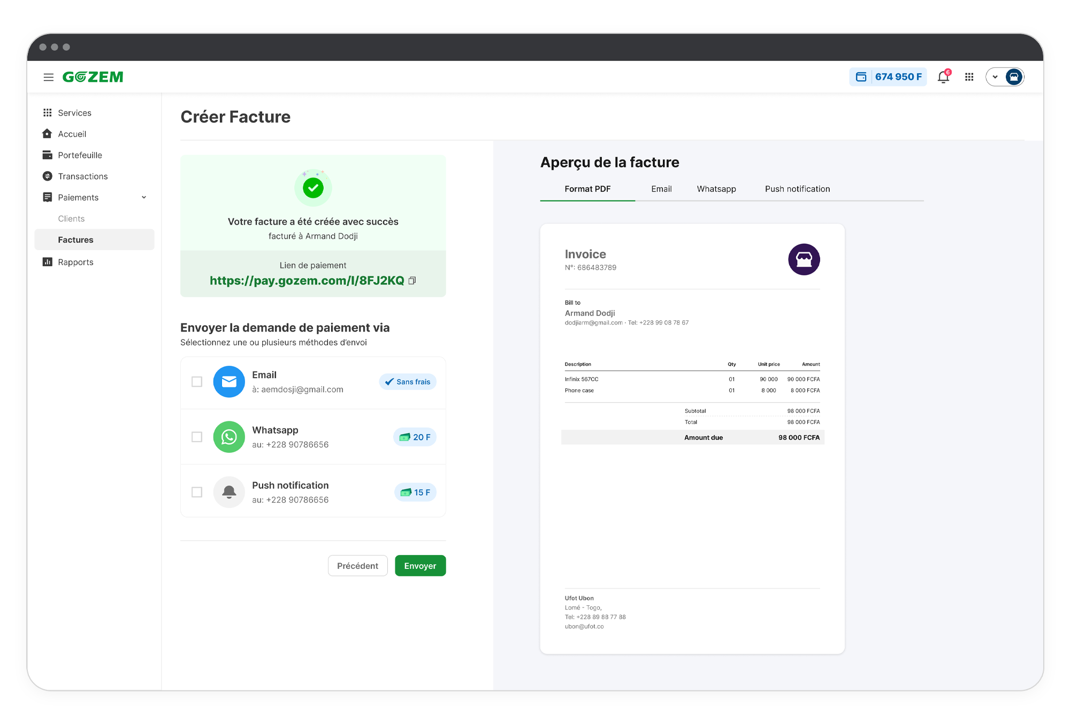This screenshot has width=1070, height=724.
Task: Switch to the Whatsapp preview tab
Action: [716, 189]
